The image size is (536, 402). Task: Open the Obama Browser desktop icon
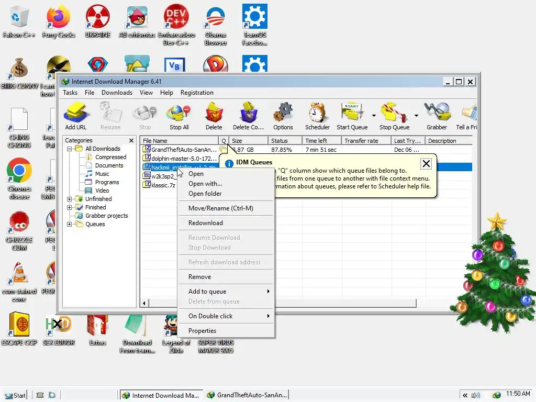[x=215, y=25]
